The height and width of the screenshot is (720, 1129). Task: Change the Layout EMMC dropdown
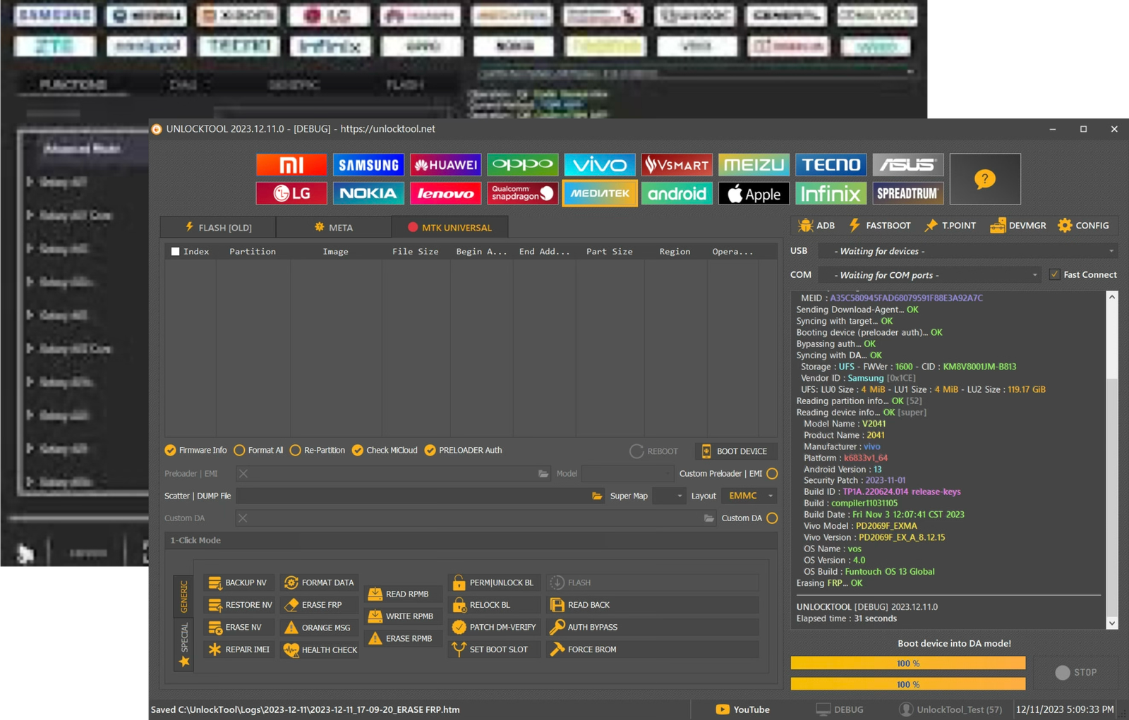coord(749,496)
